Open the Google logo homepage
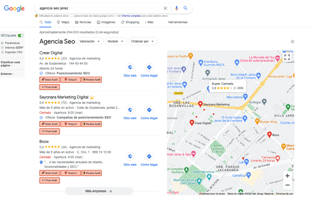313x200 pixels. (14, 8)
